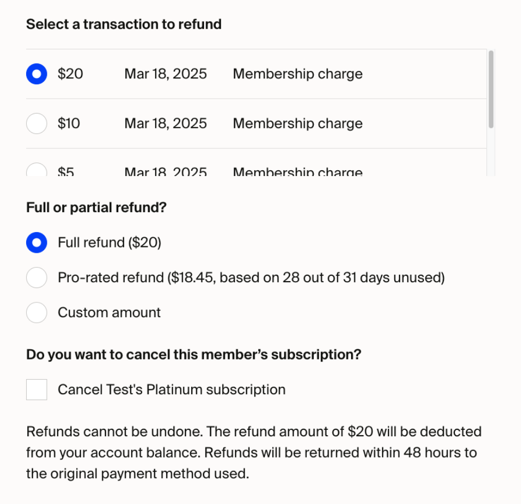Click the $20 transaction row
Screen dimensions: 521x504
(x=213, y=74)
